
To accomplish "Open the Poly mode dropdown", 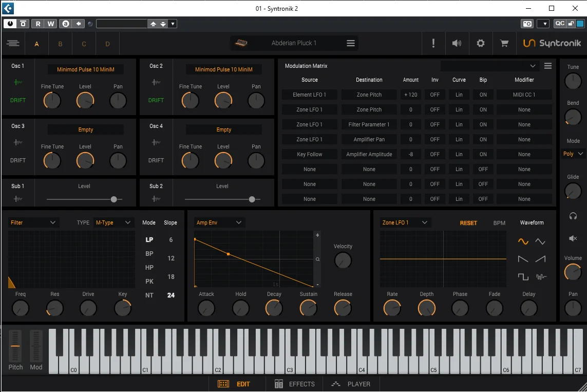I will point(573,154).
